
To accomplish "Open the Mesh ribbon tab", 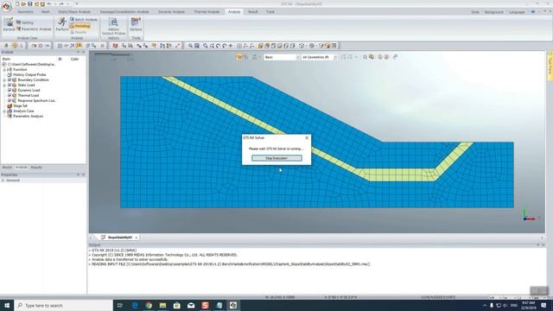I will (46, 11).
